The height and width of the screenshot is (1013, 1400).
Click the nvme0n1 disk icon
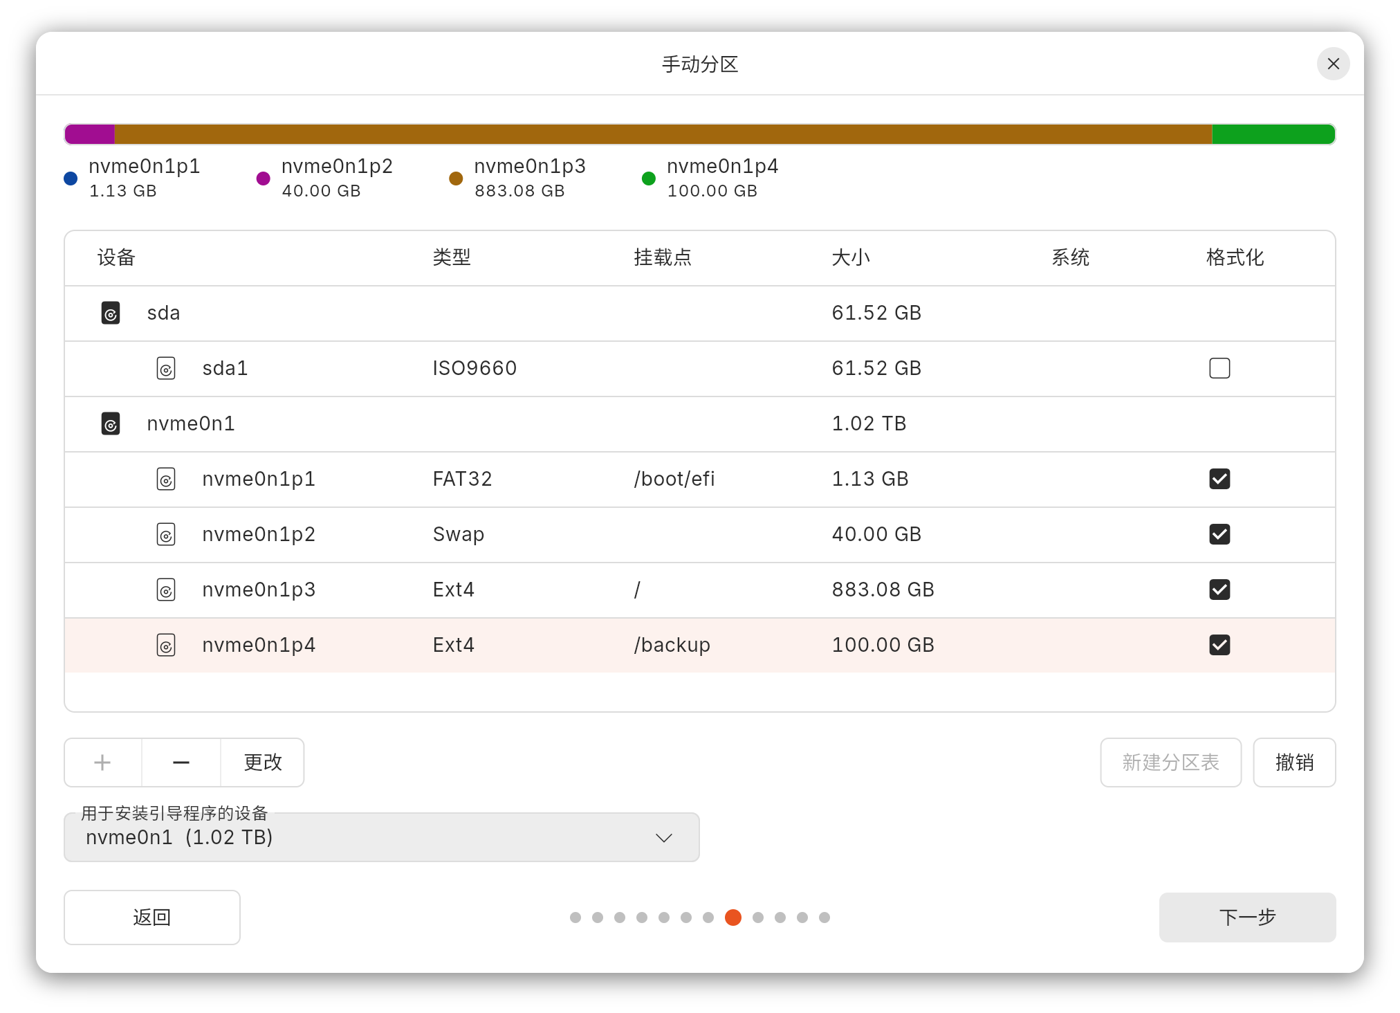[111, 423]
